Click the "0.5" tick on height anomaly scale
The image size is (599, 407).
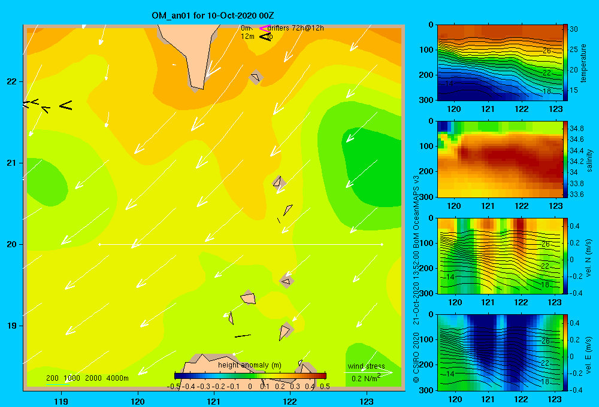click(325, 387)
